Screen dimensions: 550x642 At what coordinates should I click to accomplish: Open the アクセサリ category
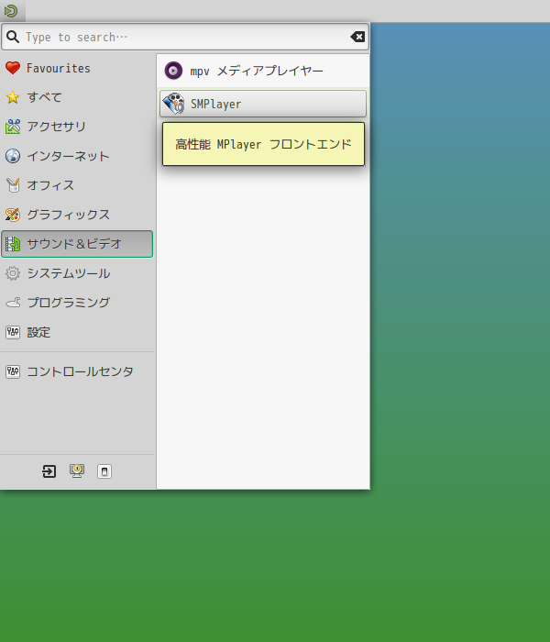(77, 127)
